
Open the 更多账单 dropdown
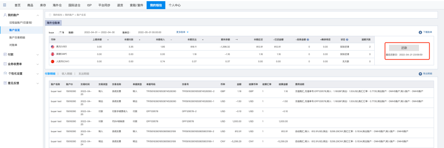pos(182,32)
